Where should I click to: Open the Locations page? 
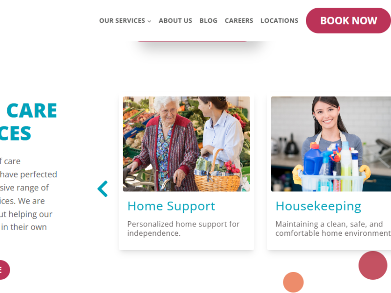coord(279,21)
